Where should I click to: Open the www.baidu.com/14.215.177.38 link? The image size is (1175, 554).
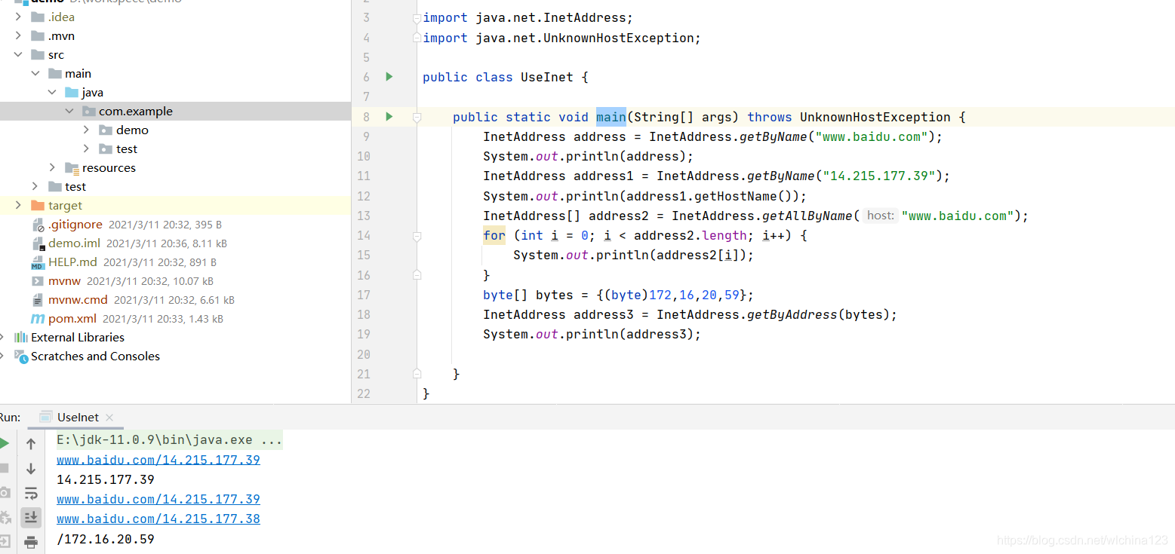point(158,519)
